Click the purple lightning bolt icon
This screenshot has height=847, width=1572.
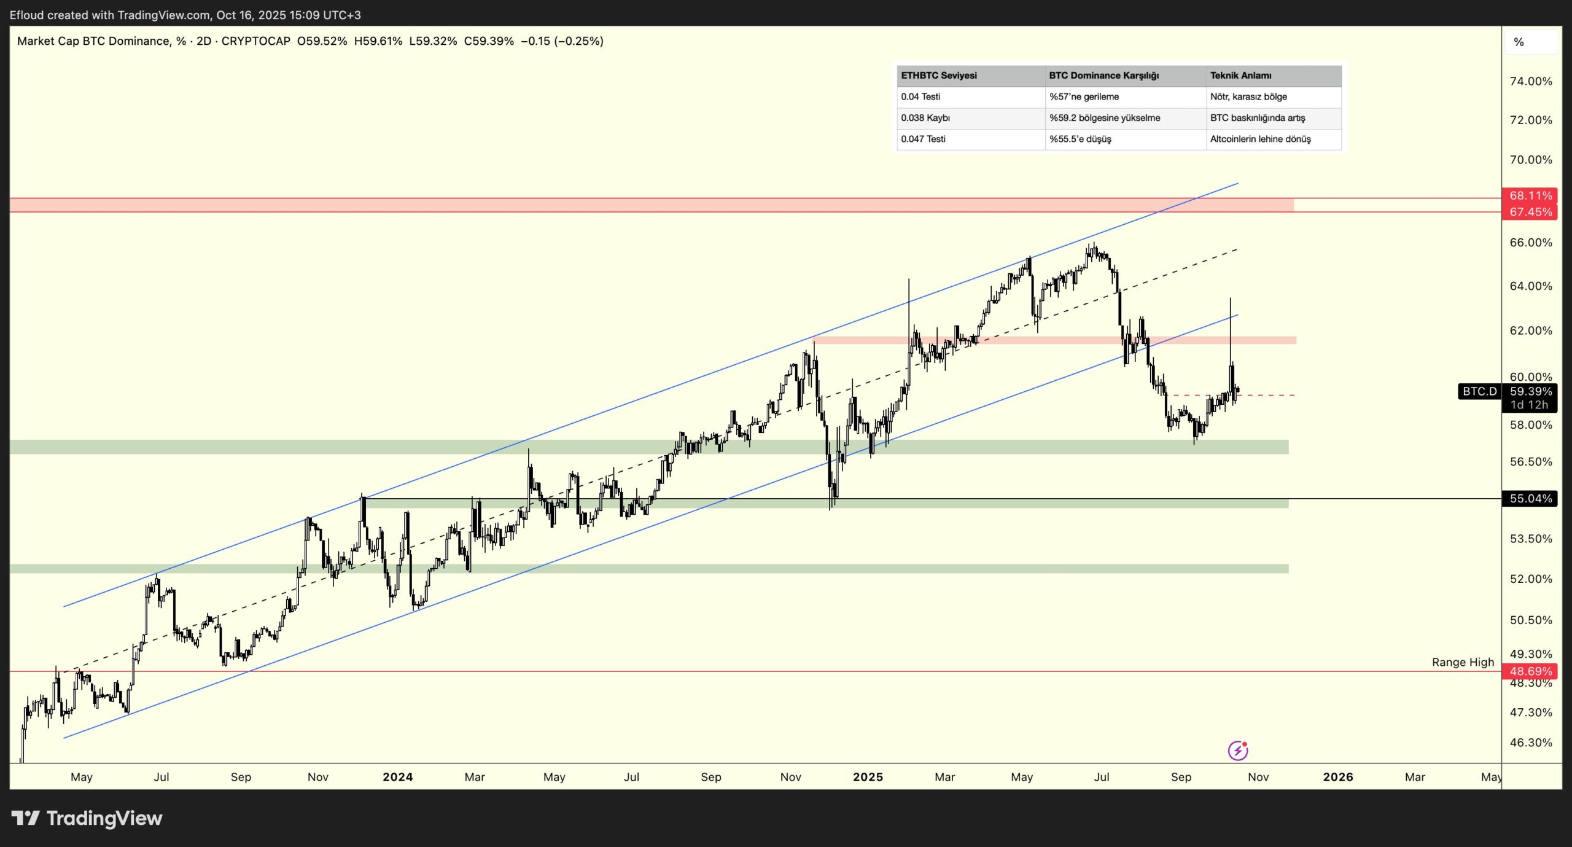coord(1237,750)
